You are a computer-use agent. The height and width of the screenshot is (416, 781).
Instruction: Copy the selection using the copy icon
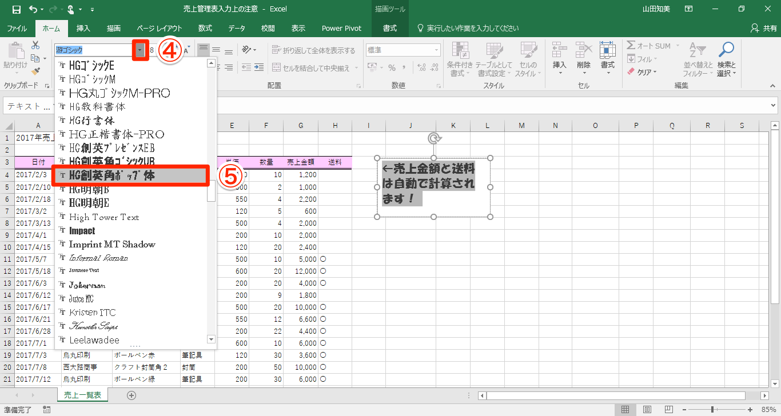point(35,58)
